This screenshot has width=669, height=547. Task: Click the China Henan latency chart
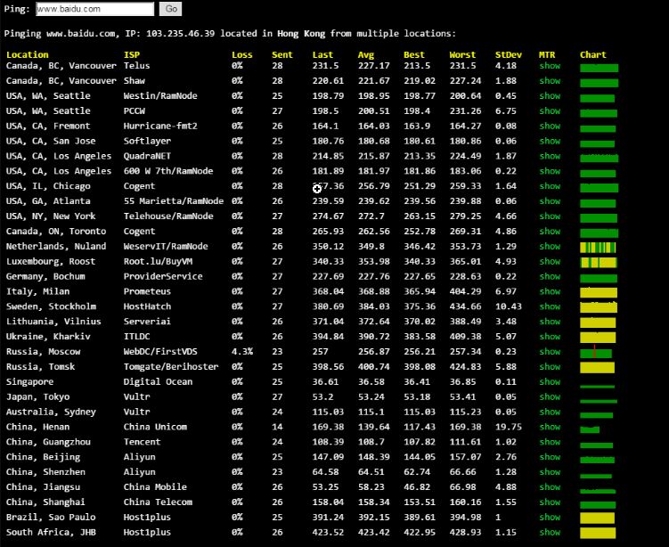point(590,429)
